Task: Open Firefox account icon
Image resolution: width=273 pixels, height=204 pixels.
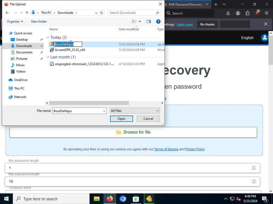Action: point(238,13)
